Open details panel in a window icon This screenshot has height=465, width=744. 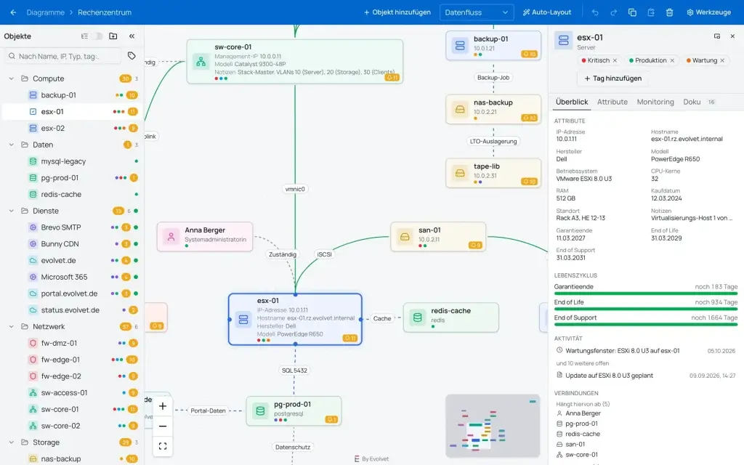[x=717, y=36]
